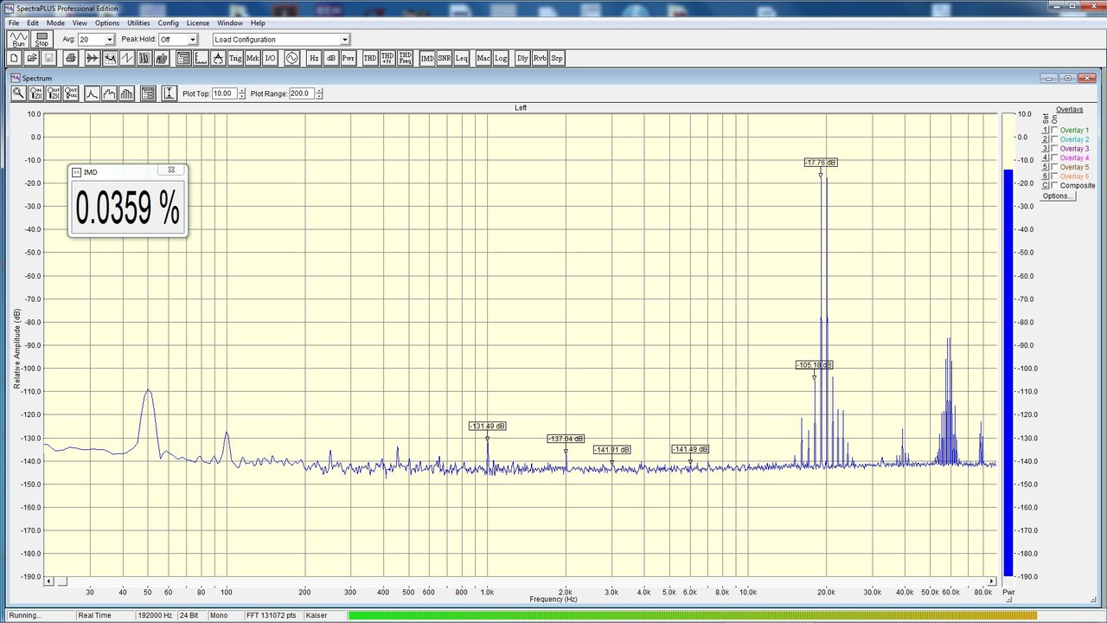This screenshot has width=1107, height=623.
Task: Click the Plot Top input field
Action: (224, 93)
